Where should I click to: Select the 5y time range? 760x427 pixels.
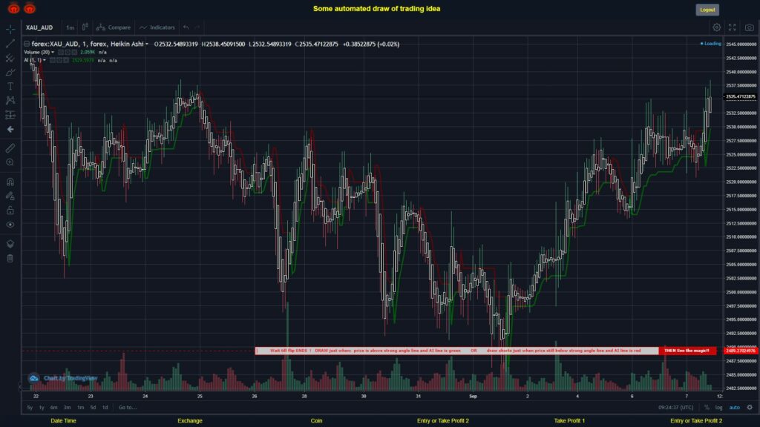click(30, 408)
